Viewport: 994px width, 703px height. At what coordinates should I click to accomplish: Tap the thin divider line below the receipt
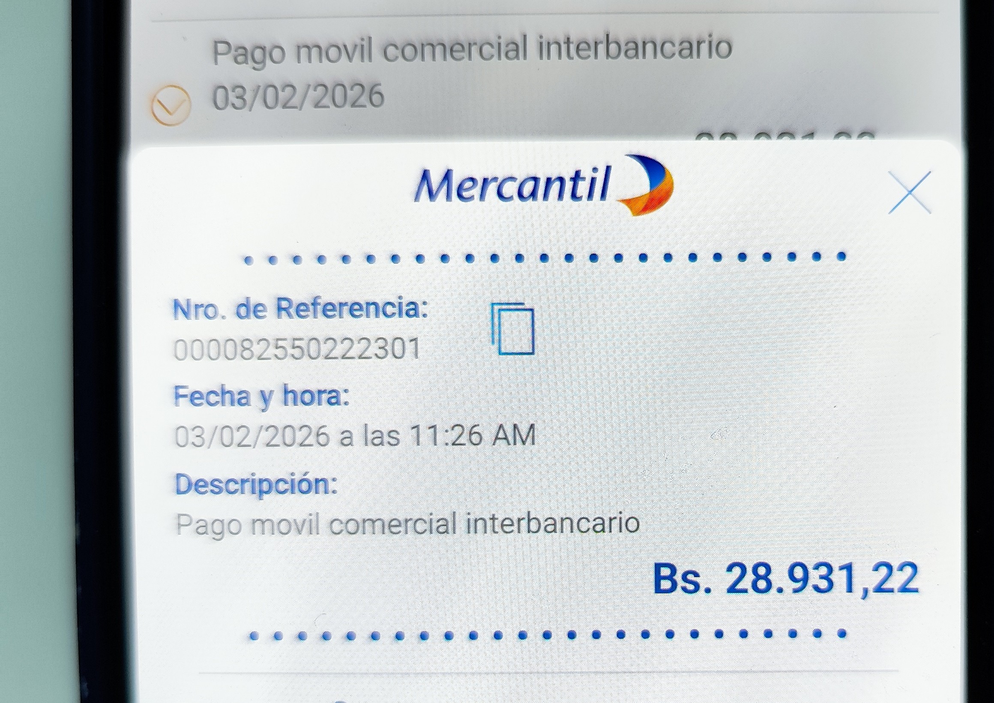tap(548, 672)
